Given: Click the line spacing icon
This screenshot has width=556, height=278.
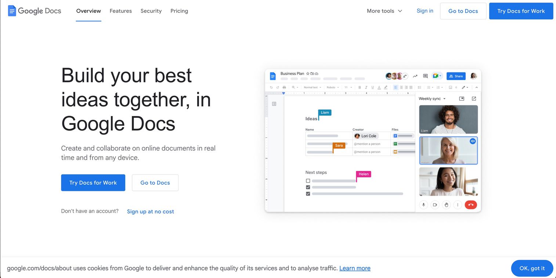Looking at the screenshot, I should click(419, 87).
